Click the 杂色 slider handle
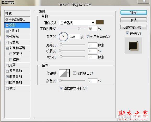 [x=60, y=81]
